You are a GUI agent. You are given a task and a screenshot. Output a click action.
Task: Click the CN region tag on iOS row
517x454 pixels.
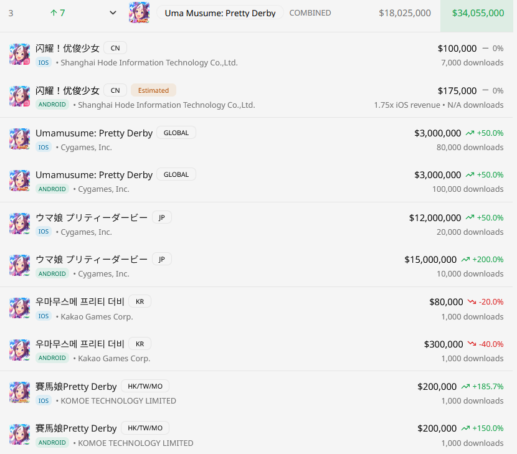(115, 48)
